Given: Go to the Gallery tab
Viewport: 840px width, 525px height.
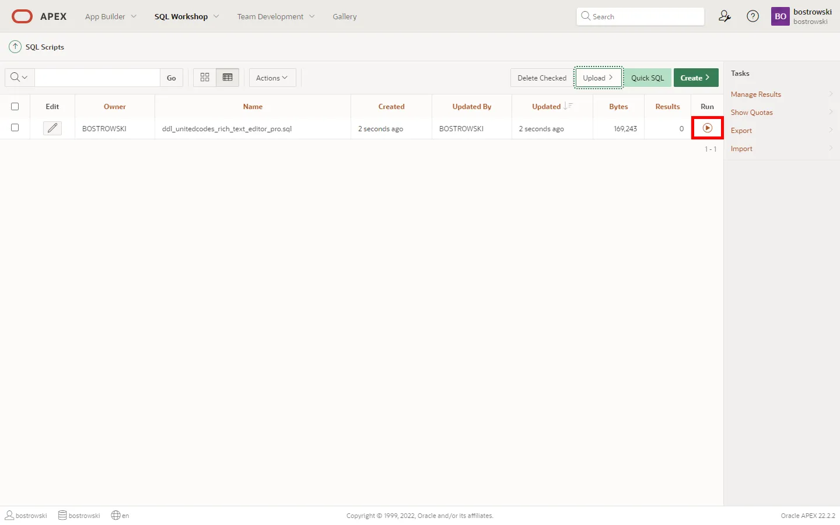Looking at the screenshot, I should click(344, 16).
